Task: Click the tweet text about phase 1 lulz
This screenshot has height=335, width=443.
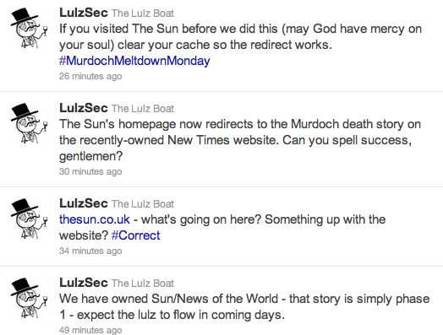Action: coord(244,307)
